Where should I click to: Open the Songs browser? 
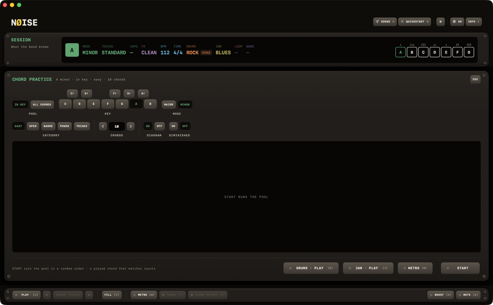385,22
